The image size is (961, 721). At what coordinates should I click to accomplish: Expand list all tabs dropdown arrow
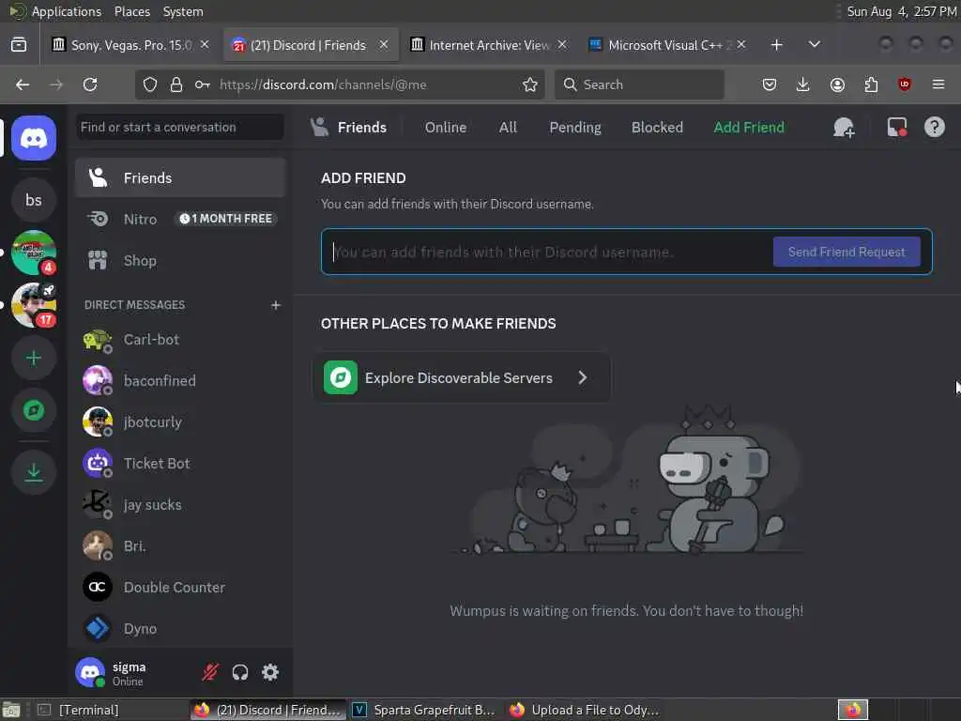tap(815, 45)
